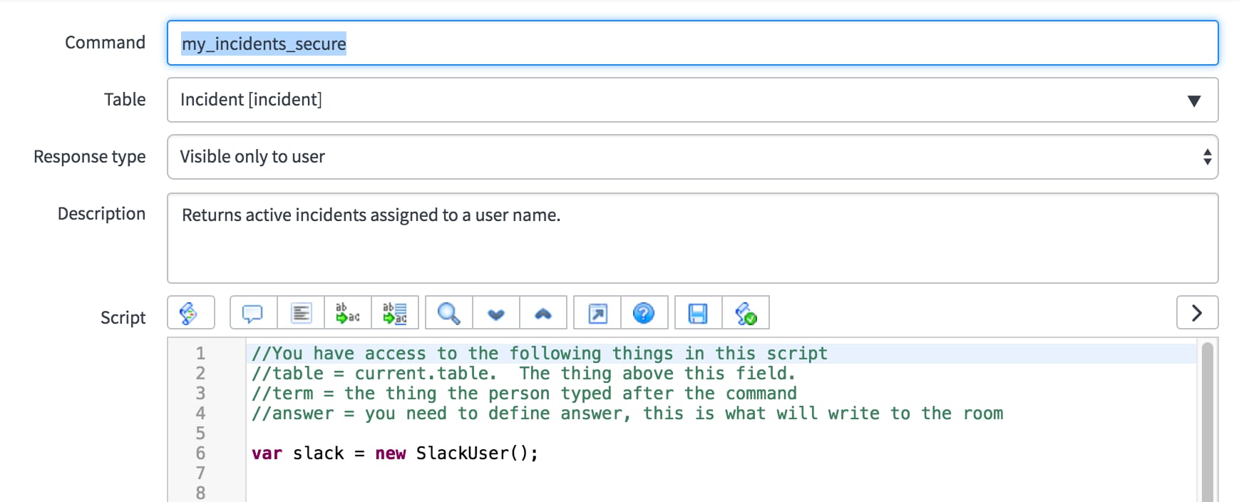Image resolution: width=1239 pixels, height=502 pixels.
Task: Find previous with the up arrow icon
Action: coord(543,313)
